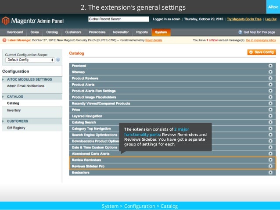This screenshot has height=210, width=280.
Task: Expand Downloadable Product Options arrow icon
Action: click(270, 141)
